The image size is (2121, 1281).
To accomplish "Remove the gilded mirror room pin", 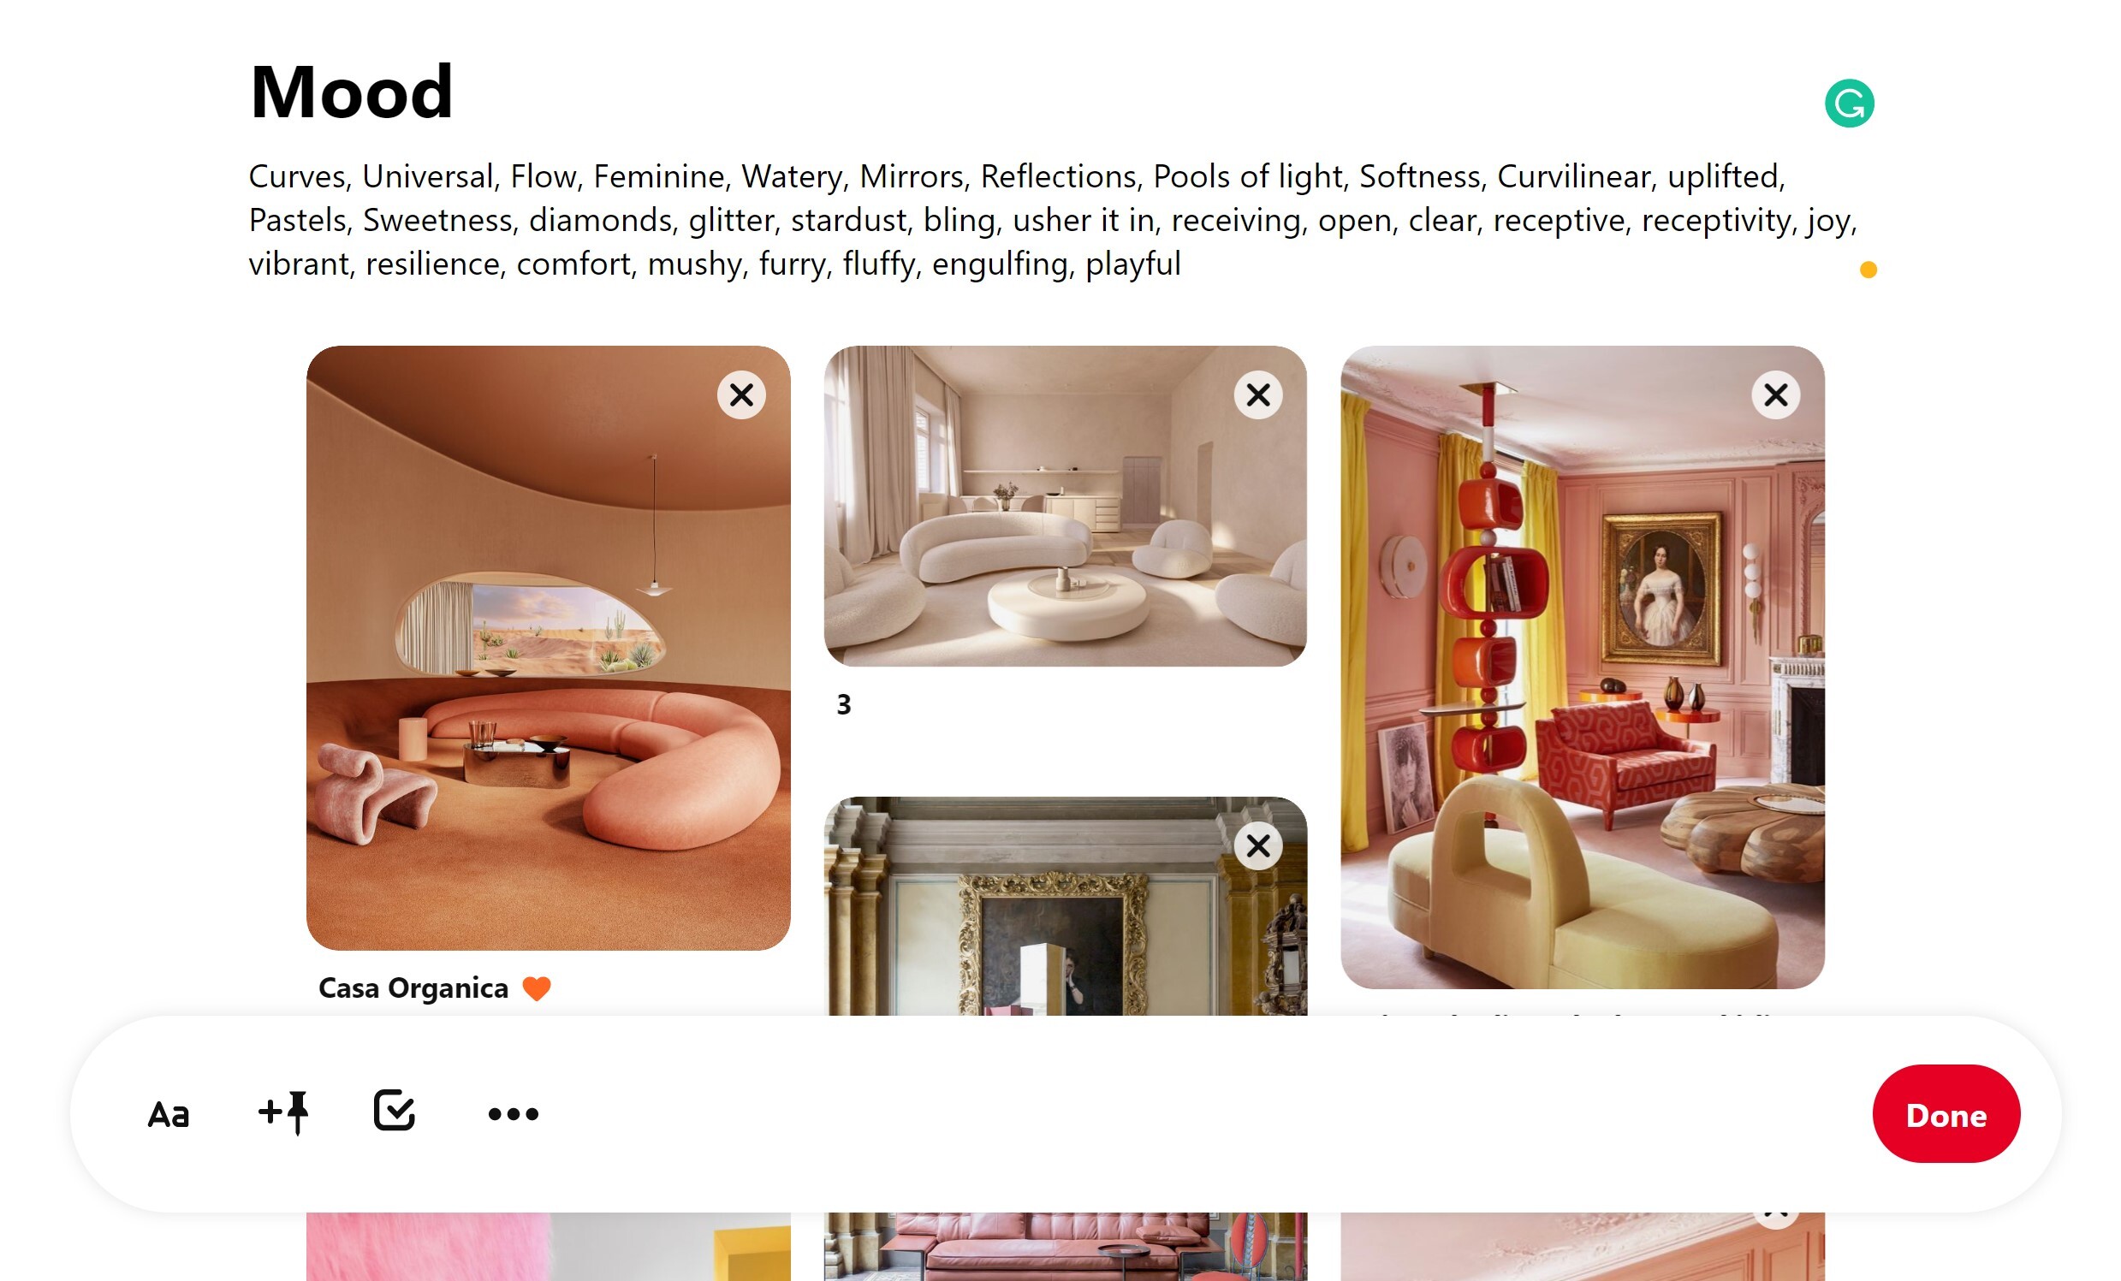I will (x=1258, y=845).
